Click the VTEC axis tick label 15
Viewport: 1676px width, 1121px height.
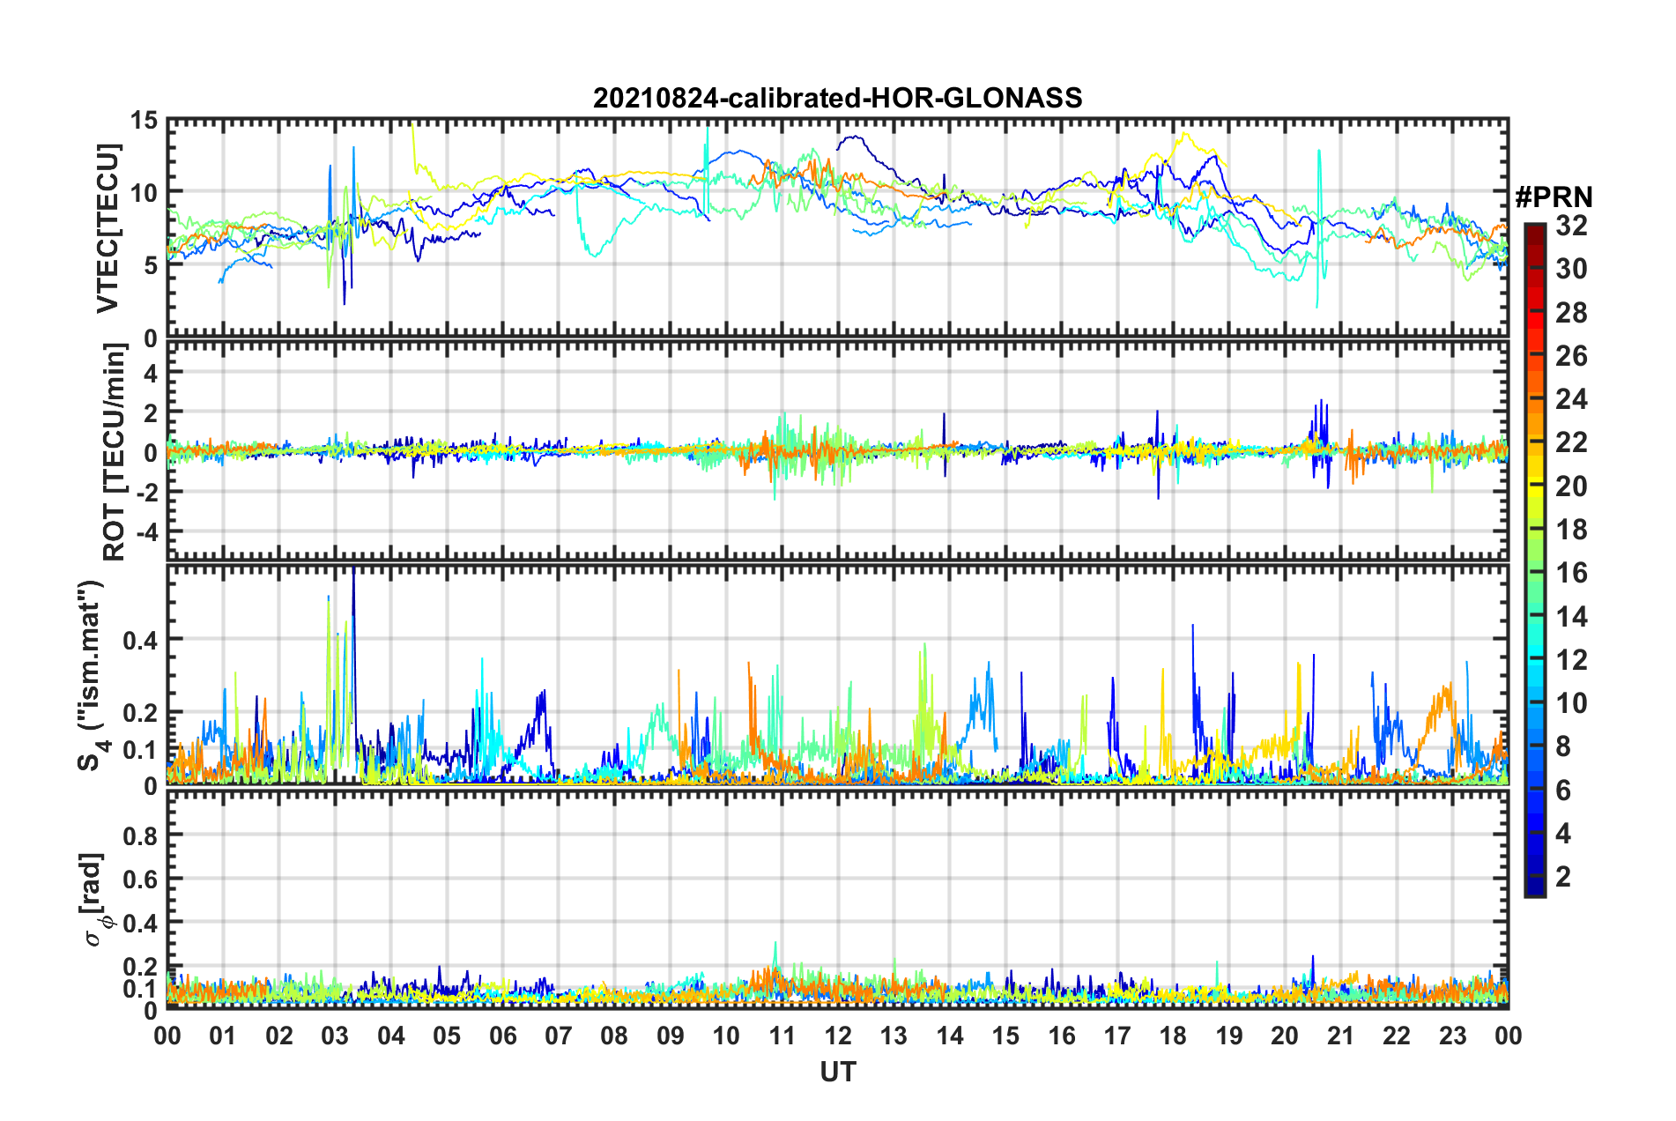point(144,120)
